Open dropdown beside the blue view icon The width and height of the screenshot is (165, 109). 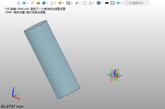[27, 3]
